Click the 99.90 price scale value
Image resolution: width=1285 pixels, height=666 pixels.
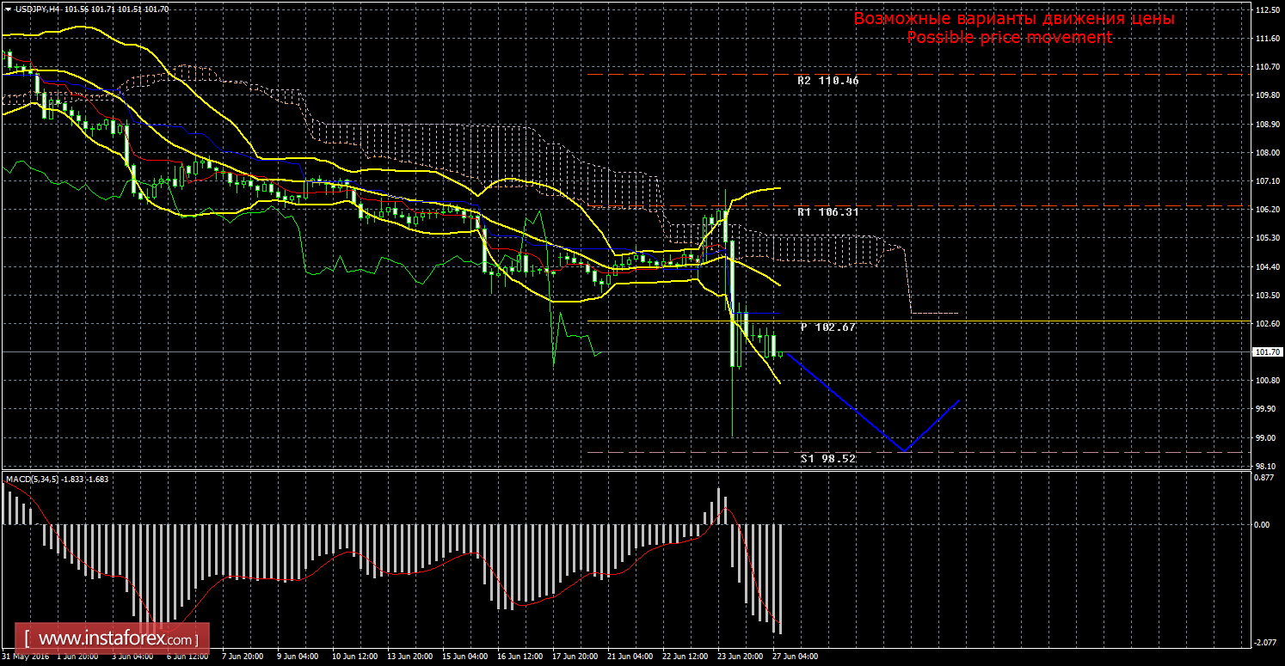point(1265,409)
